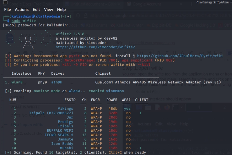The height and width of the screenshot is (155, 232).
Task: Click the CLIENT column header
Action: coord(142,100)
